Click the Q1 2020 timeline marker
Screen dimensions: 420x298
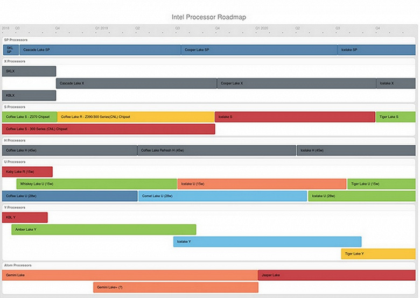(262, 28)
